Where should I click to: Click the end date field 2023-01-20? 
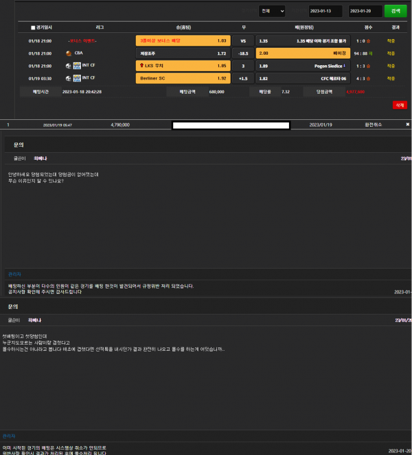pyautogui.click(x=365, y=11)
